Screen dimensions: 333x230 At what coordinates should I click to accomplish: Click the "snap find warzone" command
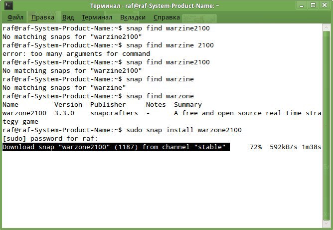pos(160,96)
